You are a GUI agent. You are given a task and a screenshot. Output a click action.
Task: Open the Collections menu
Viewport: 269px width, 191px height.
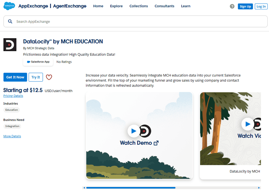click(139, 6)
